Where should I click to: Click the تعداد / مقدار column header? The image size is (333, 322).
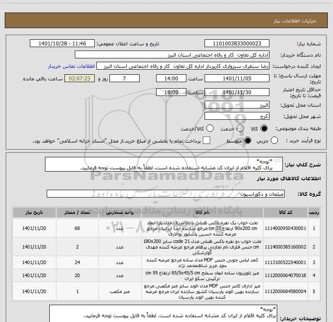tap(77, 213)
